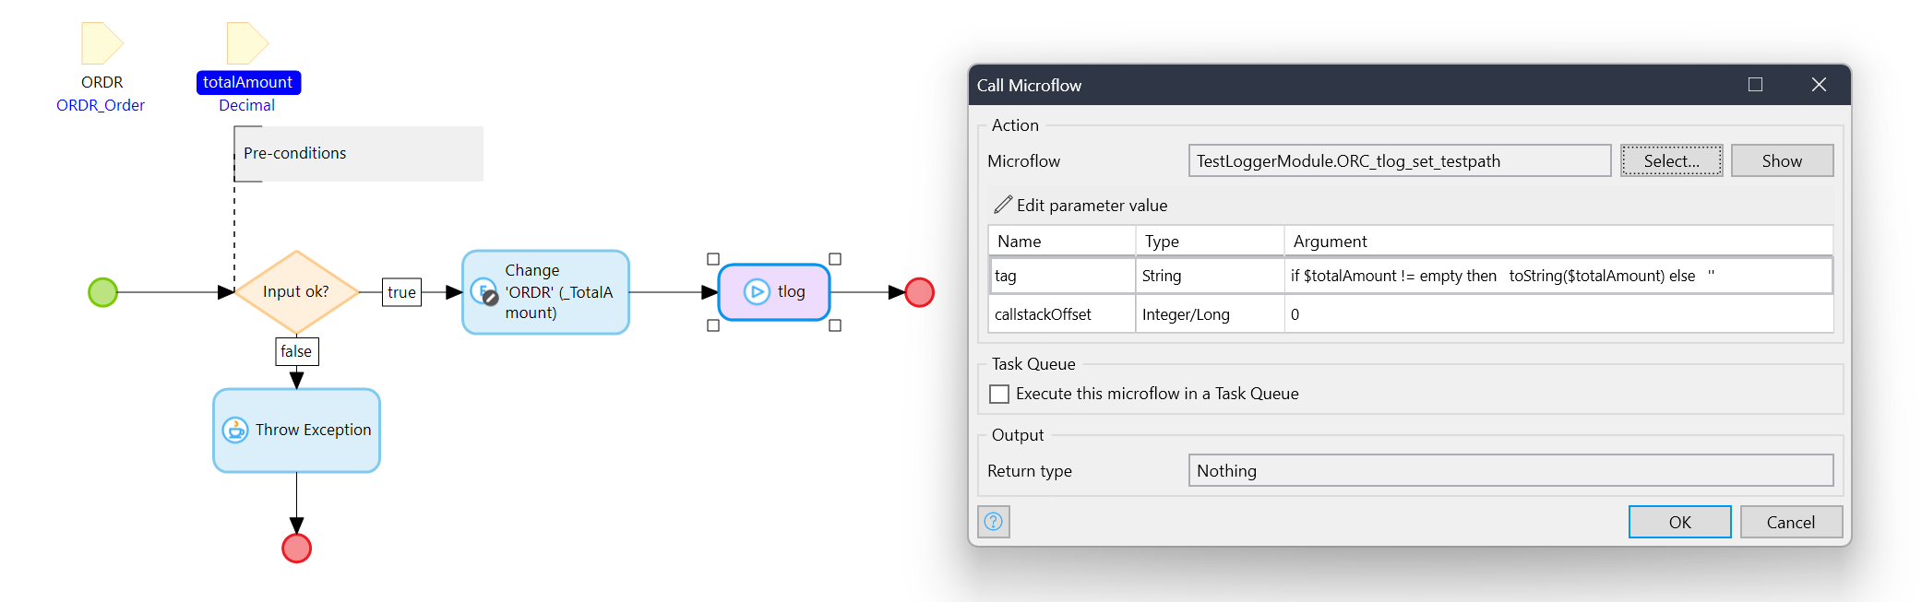Click the green start event circle
Screen dimensions: 1922x602
tap(102, 292)
